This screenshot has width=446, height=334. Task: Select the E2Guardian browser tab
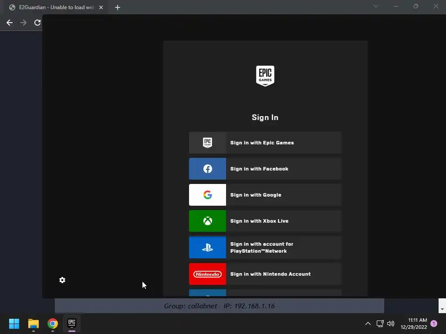tap(56, 7)
